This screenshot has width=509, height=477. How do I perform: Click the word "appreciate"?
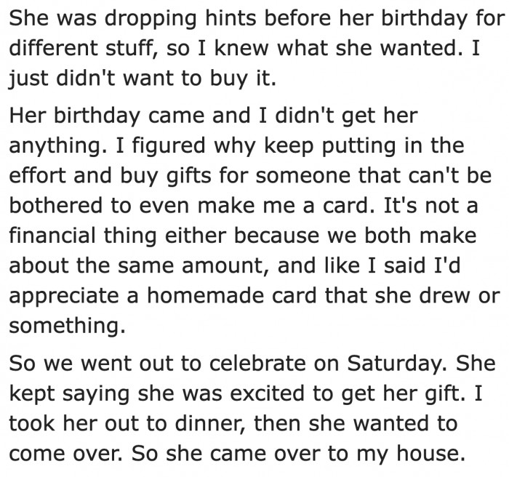pyautogui.click(x=64, y=296)
